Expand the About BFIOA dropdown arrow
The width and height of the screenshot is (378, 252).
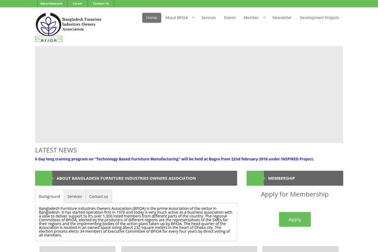click(x=193, y=18)
